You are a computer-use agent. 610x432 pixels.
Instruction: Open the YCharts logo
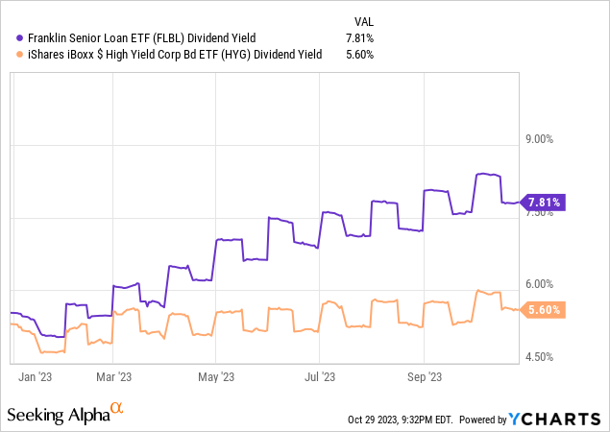[x=554, y=420]
